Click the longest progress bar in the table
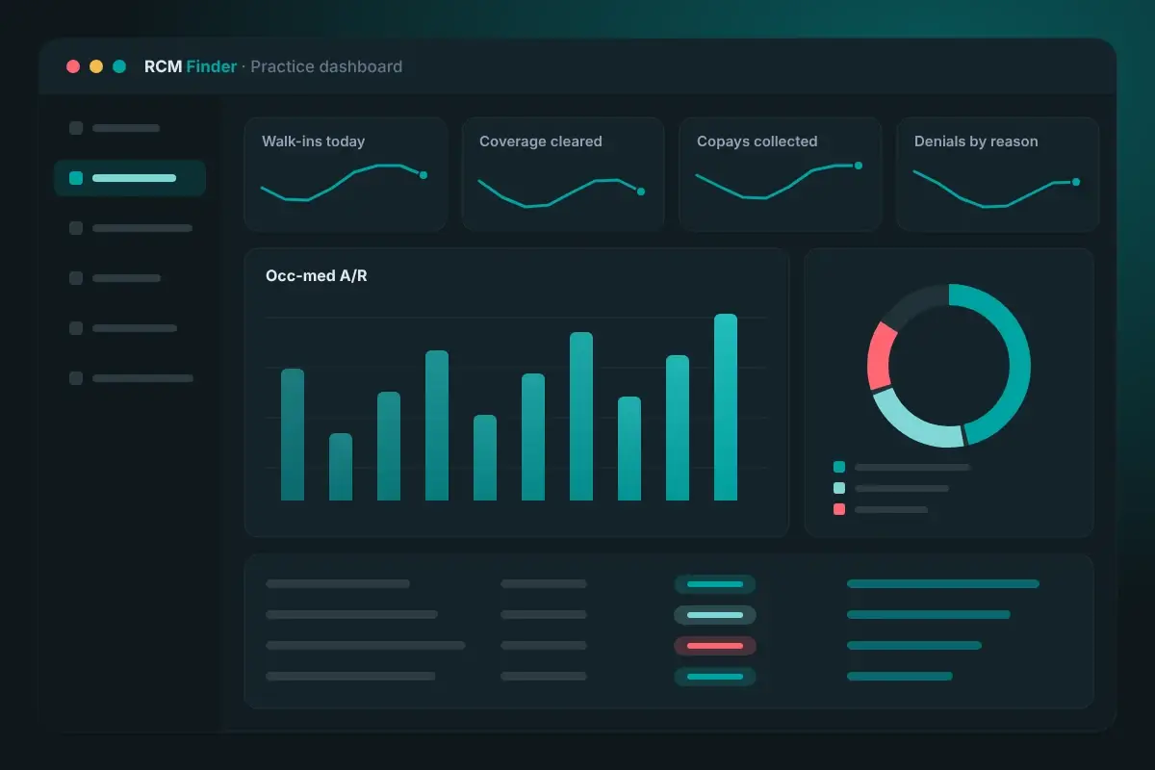The image size is (1155, 770). [943, 583]
